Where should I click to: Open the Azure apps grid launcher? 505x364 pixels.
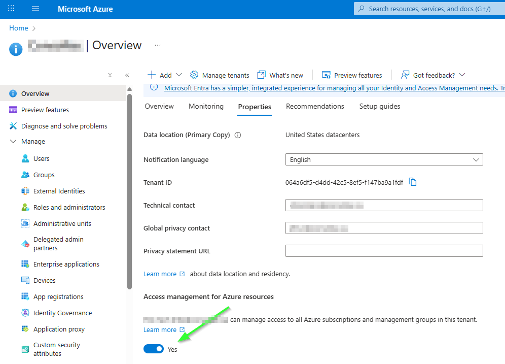tap(11, 9)
